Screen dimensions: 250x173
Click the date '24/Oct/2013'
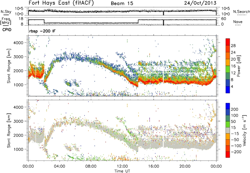tap(200, 3)
